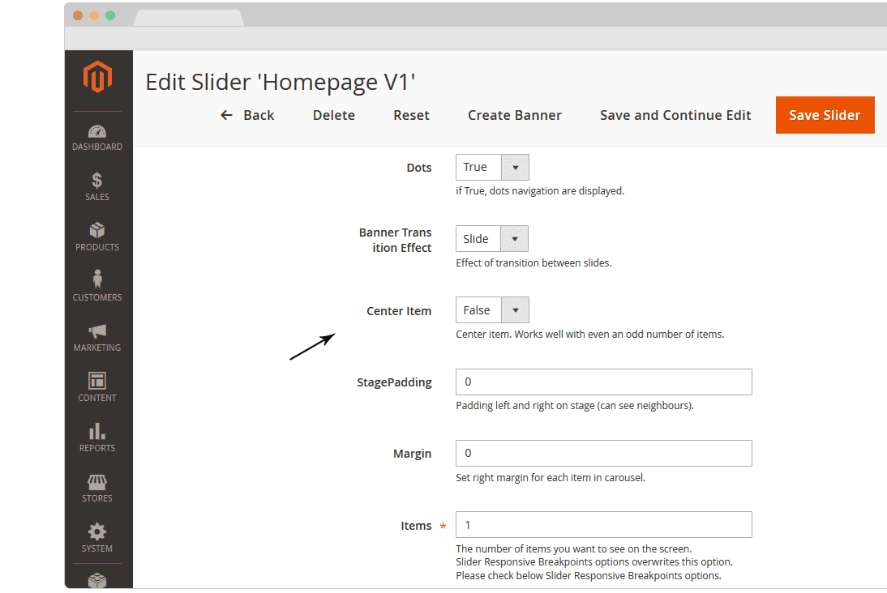Focus the StagePadding input field
This screenshot has height=593, width=887.
pos(603,382)
